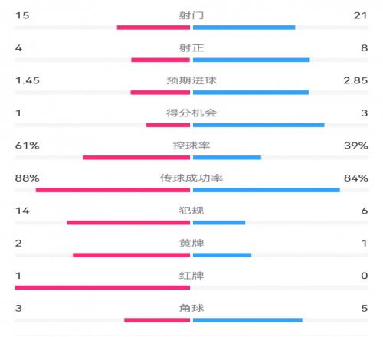Viewport: 383px width, 337px height.
Task: Click the blue 射门 bar for 21
Action: click(x=244, y=28)
